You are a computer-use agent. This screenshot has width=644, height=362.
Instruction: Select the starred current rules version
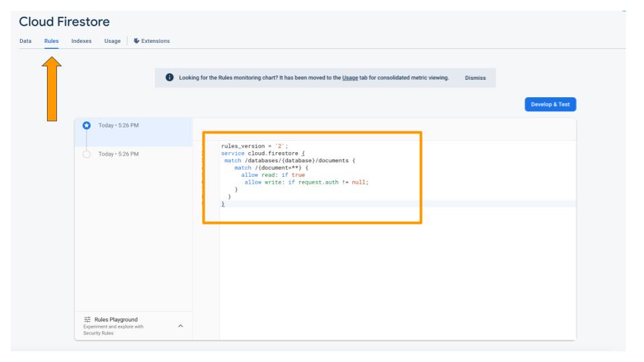click(87, 125)
